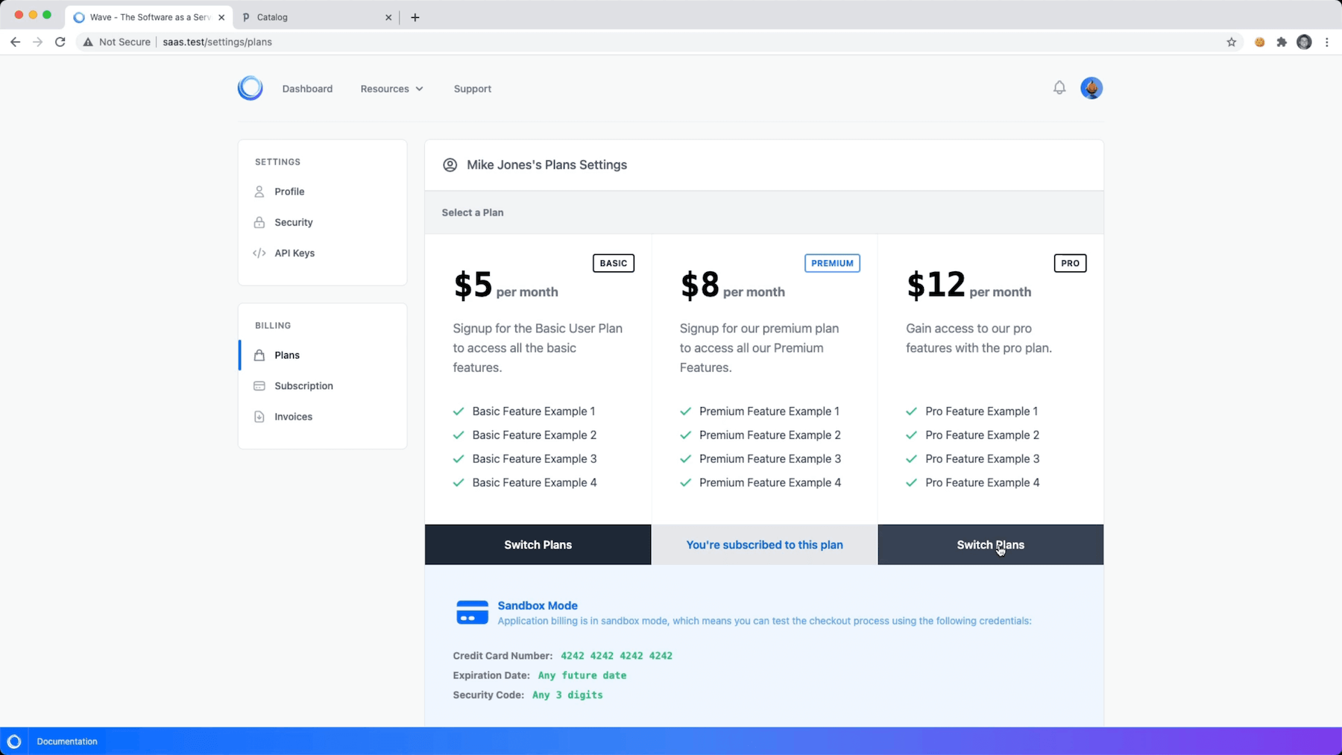Image resolution: width=1342 pixels, height=755 pixels.
Task: Click "Basic Feature Example 1"
Action: (534, 411)
